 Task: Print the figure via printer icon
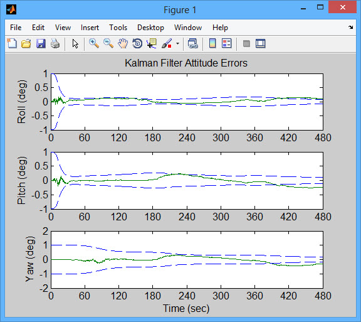click(x=55, y=43)
